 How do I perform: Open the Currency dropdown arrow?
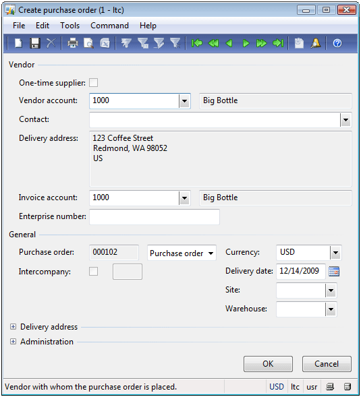pyautogui.click(x=335, y=253)
